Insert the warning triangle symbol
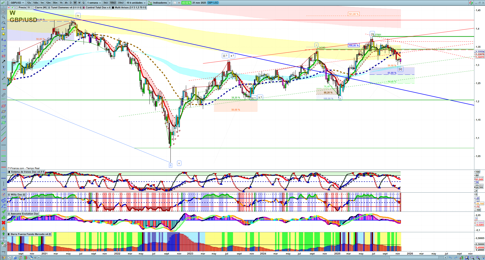This screenshot has width=485, height=260. click(x=4, y=228)
